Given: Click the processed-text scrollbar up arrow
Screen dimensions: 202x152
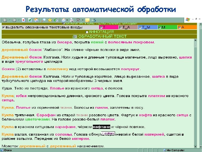Looking at the screenshot, I should 196,40.
